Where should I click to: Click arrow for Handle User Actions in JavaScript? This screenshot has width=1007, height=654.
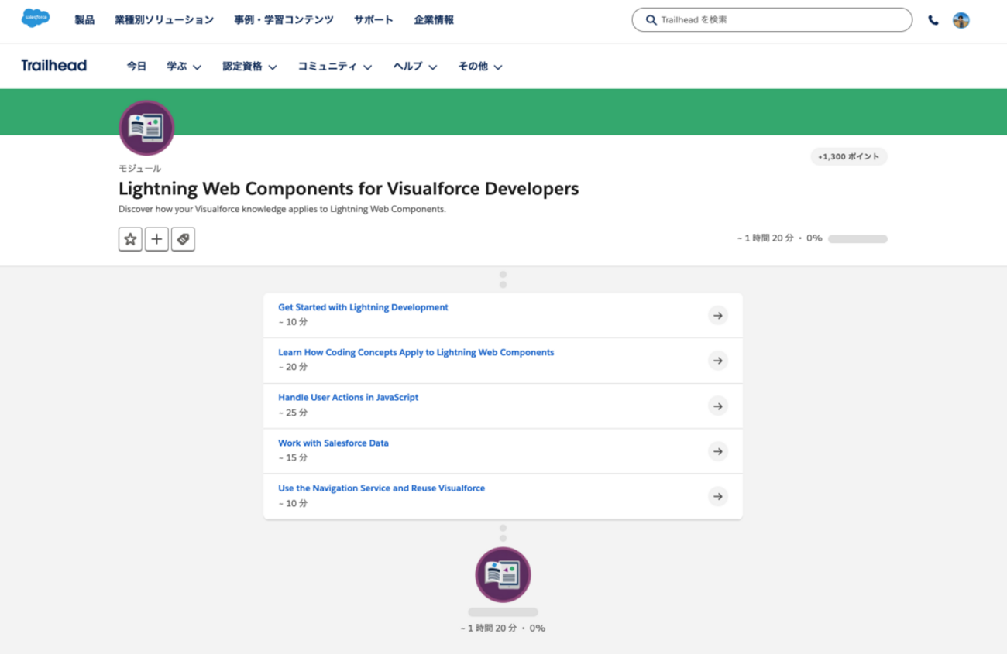tap(718, 406)
